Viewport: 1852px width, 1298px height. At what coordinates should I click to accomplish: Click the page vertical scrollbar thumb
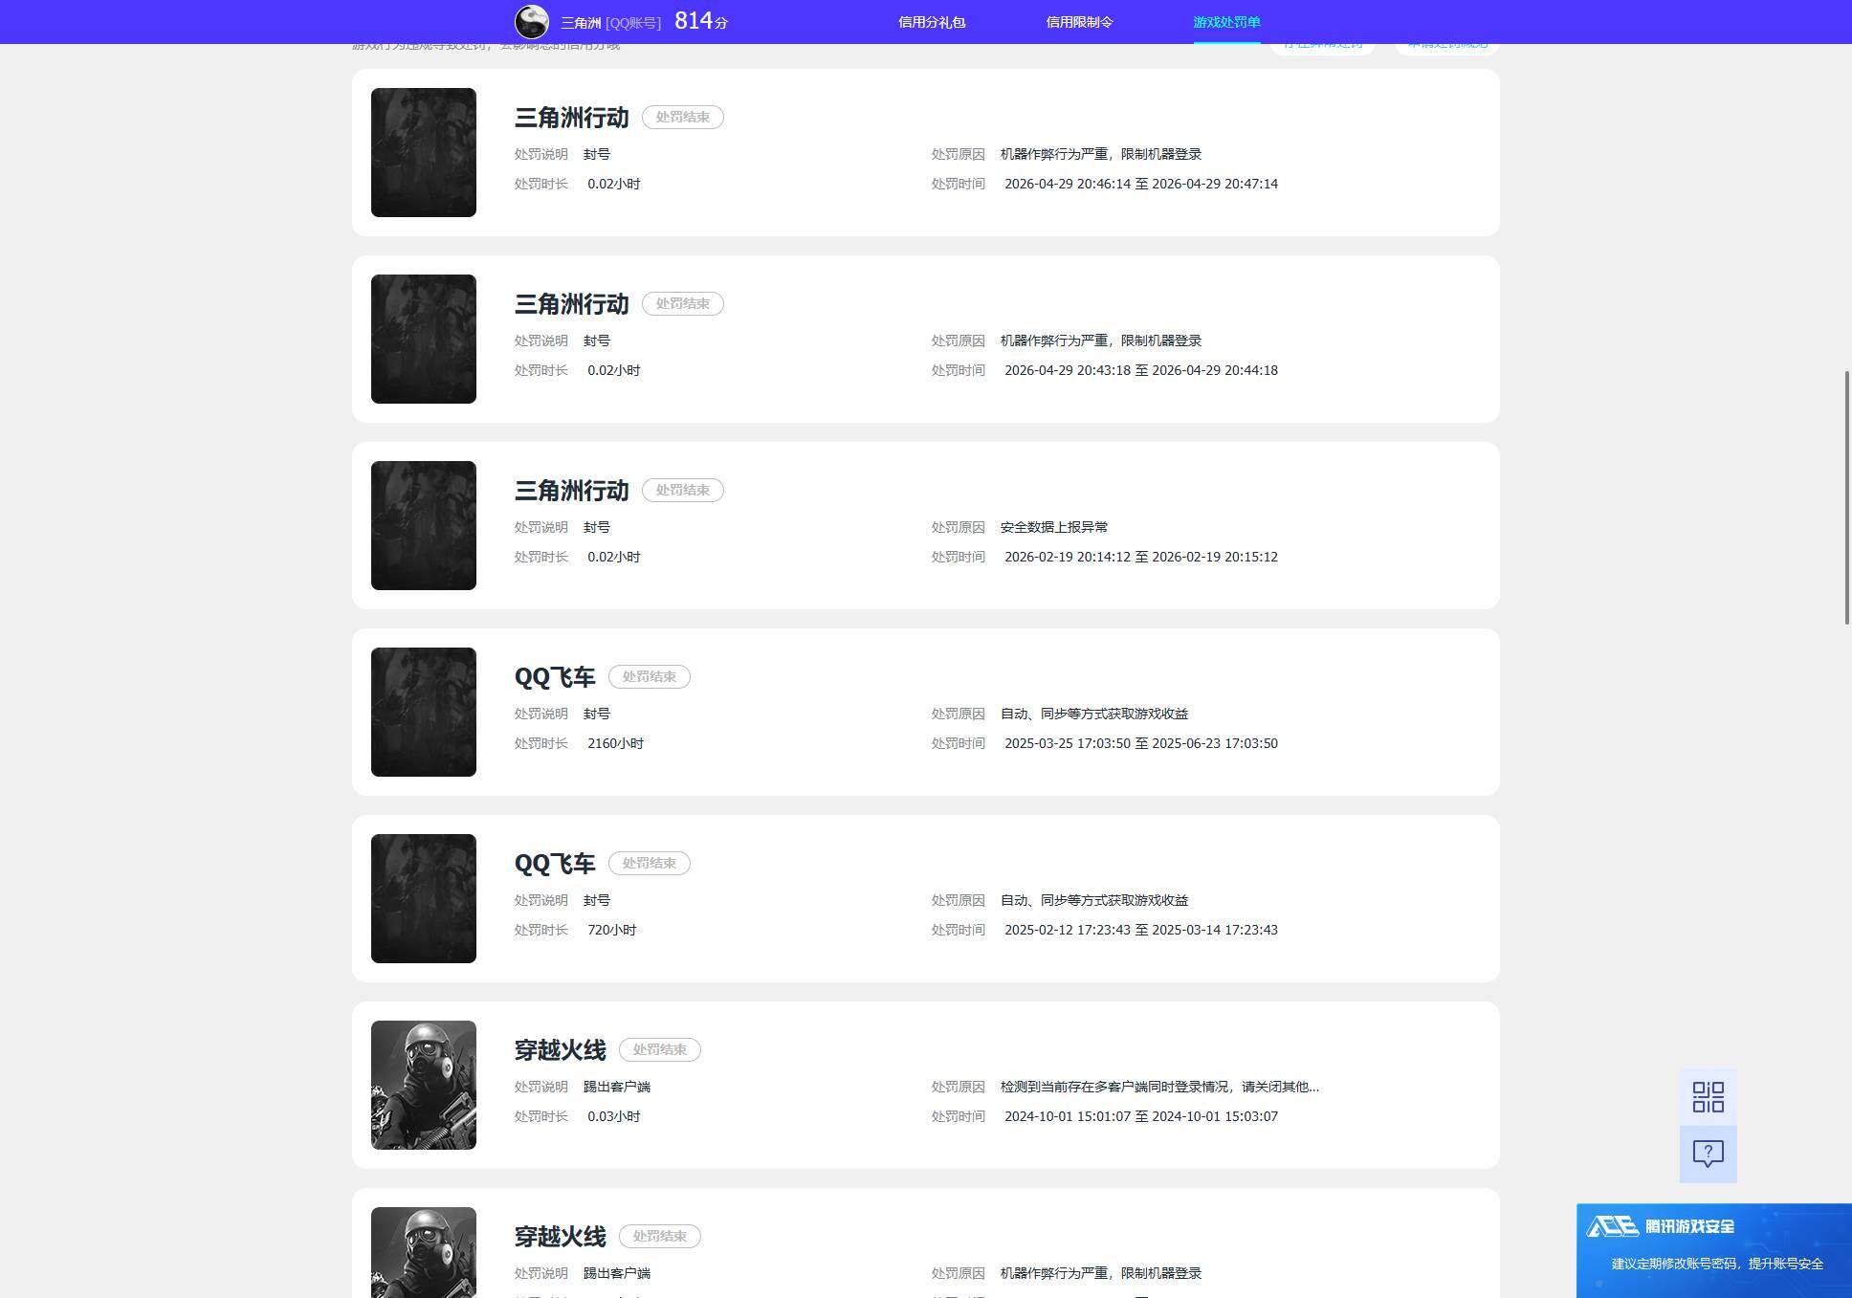[x=1847, y=497]
